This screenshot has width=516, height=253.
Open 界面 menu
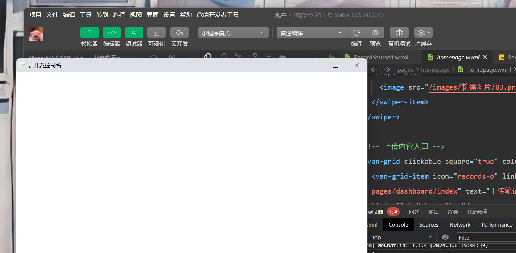tap(152, 15)
